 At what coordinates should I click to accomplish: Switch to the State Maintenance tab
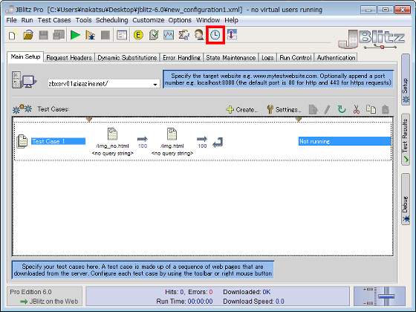tap(231, 58)
